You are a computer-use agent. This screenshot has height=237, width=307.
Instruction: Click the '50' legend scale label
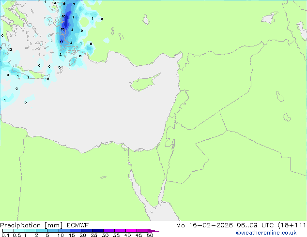[x=150, y=235]
